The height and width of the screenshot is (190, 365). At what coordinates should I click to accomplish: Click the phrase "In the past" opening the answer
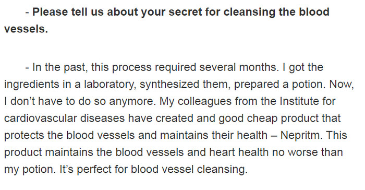click(60, 67)
